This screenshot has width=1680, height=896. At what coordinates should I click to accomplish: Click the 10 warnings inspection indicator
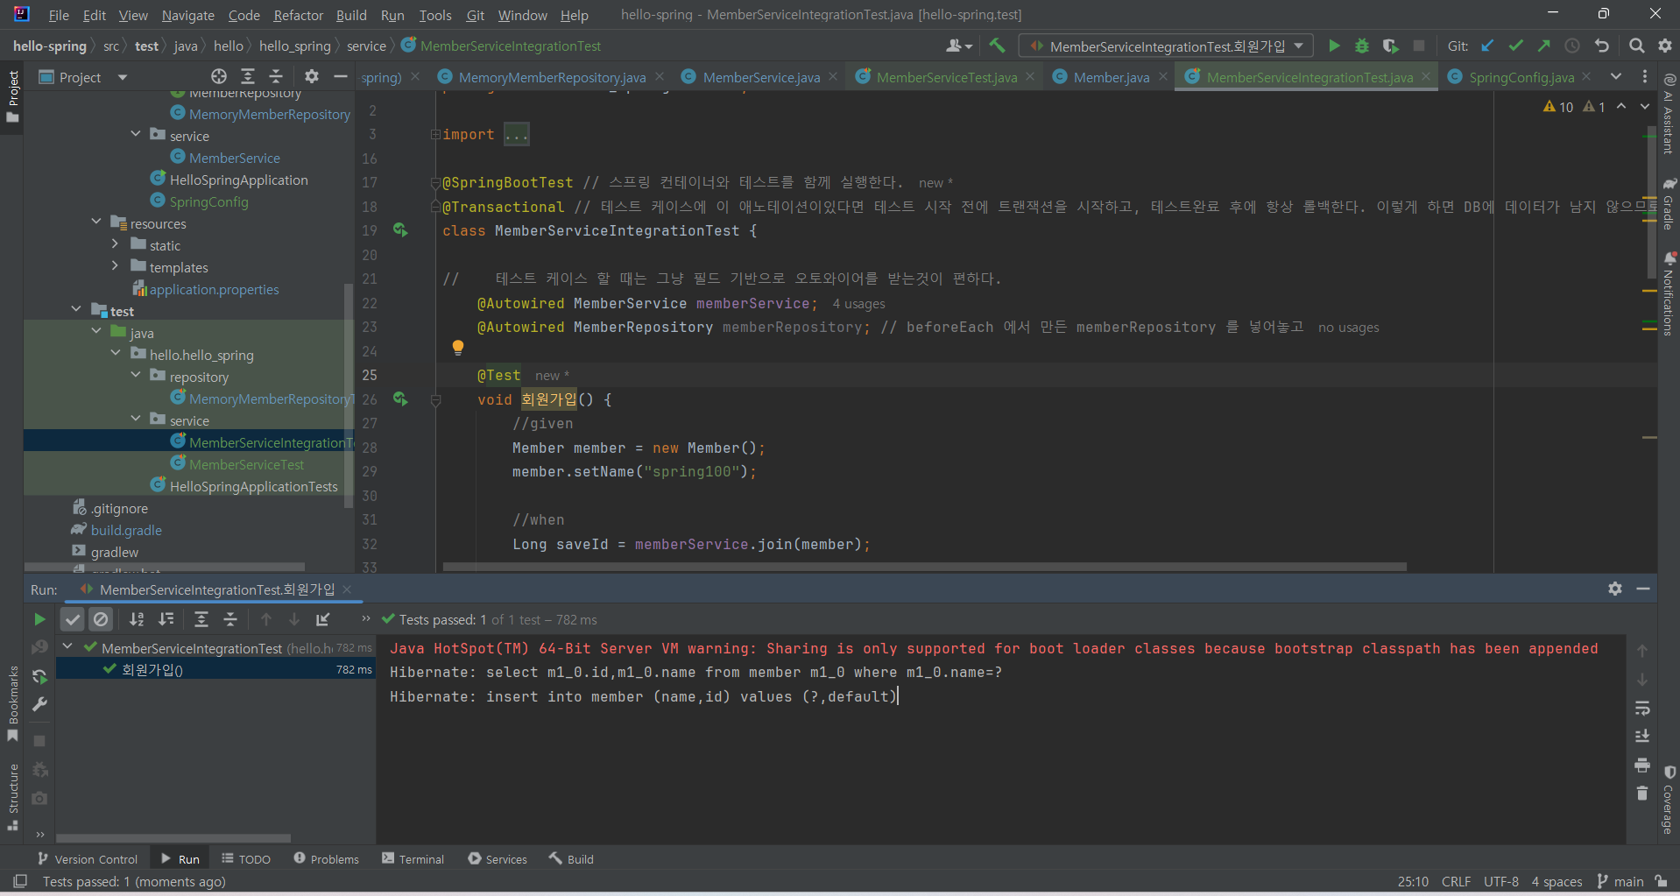click(x=1558, y=106)
